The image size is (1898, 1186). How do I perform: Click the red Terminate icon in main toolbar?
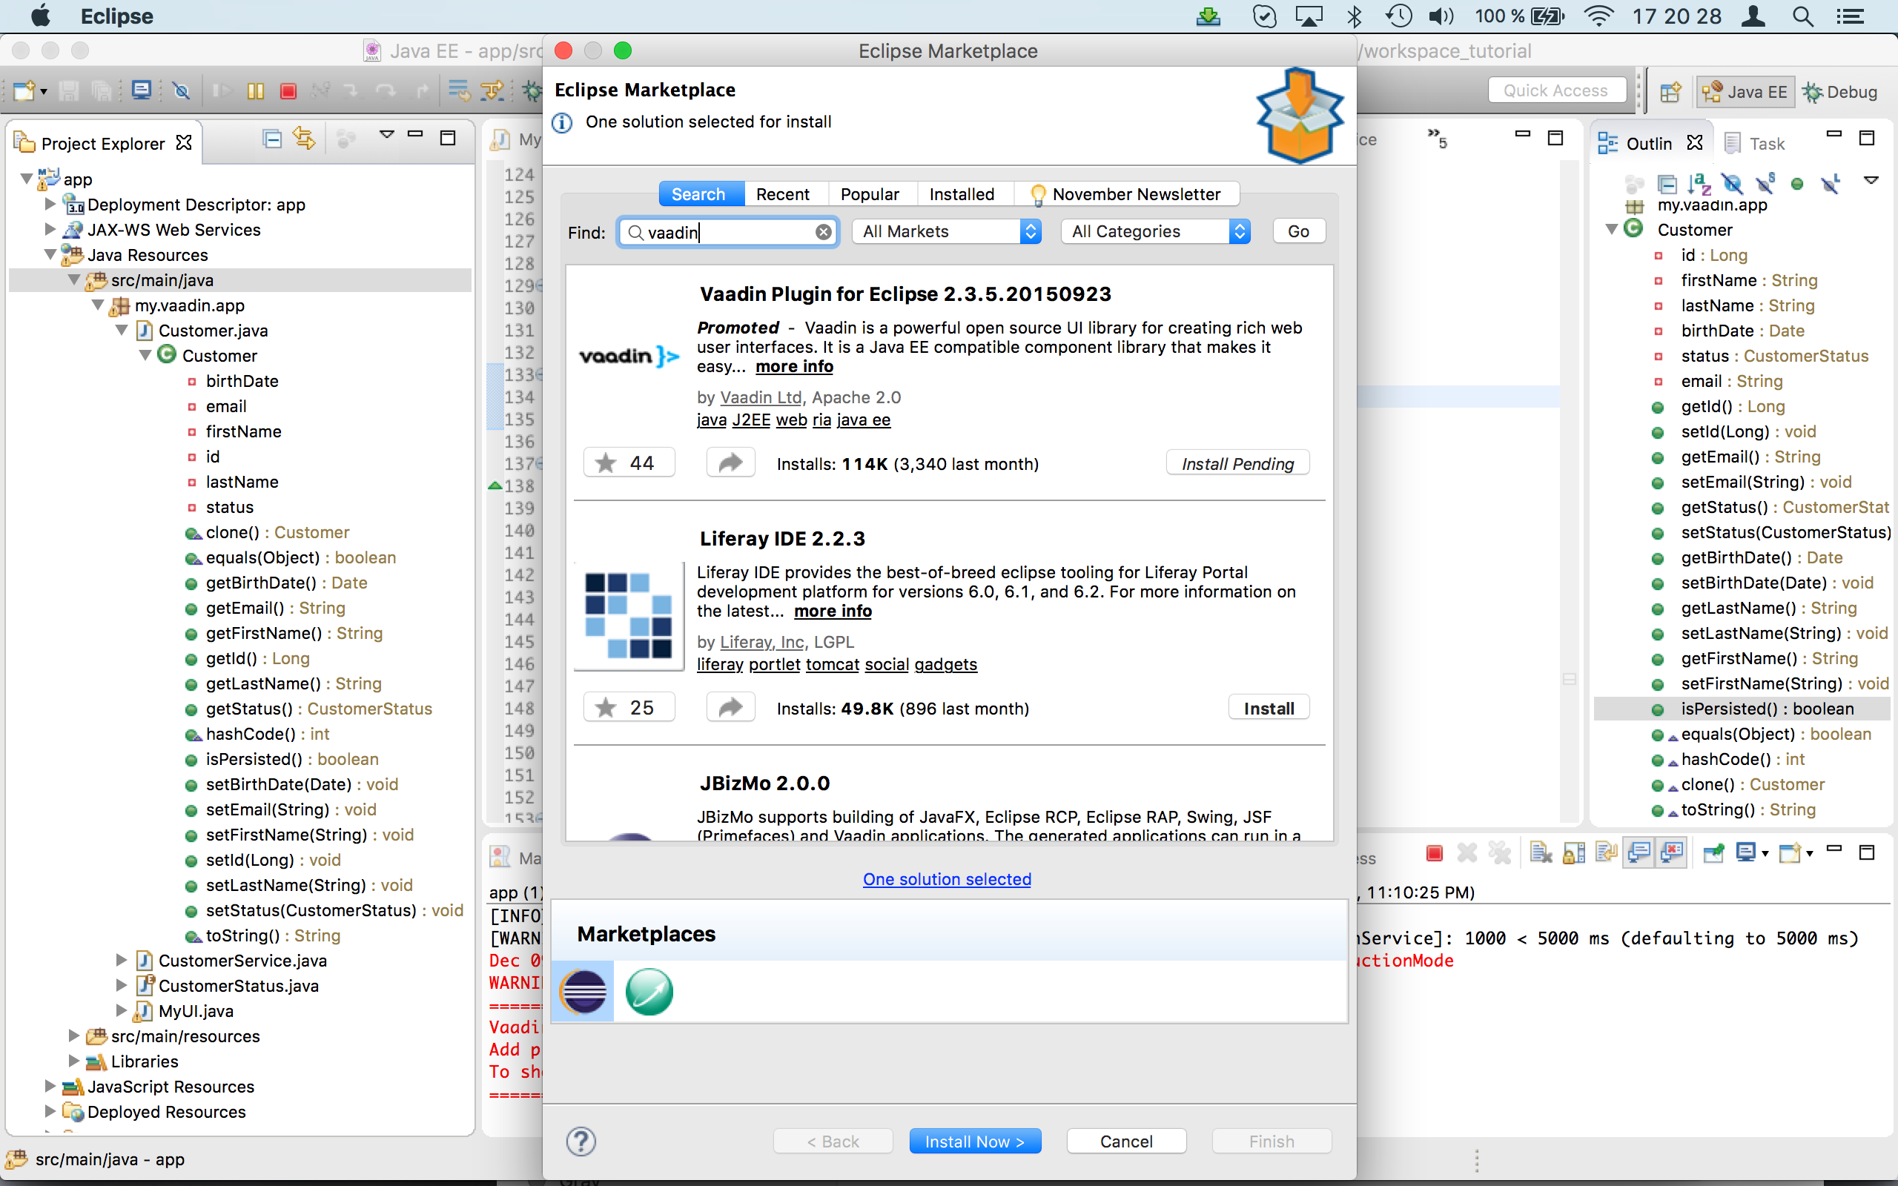click(288, 91)
